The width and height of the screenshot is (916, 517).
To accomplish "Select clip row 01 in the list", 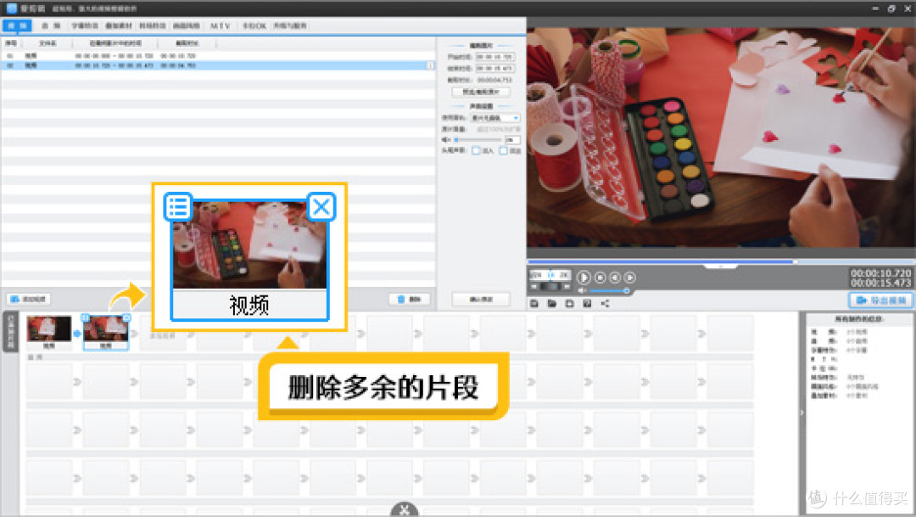I will [218, 55].
